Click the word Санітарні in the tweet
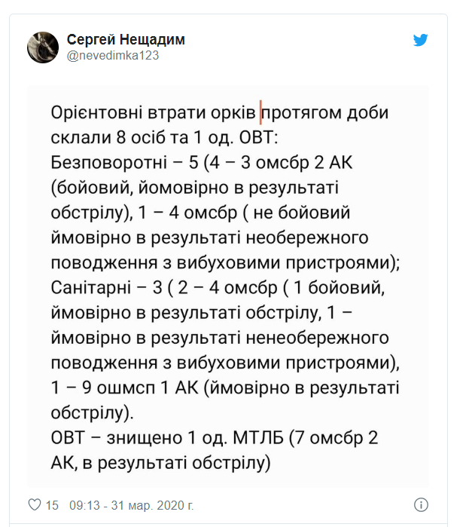Screen dimensions: 469x527 [x=90, y=288]
